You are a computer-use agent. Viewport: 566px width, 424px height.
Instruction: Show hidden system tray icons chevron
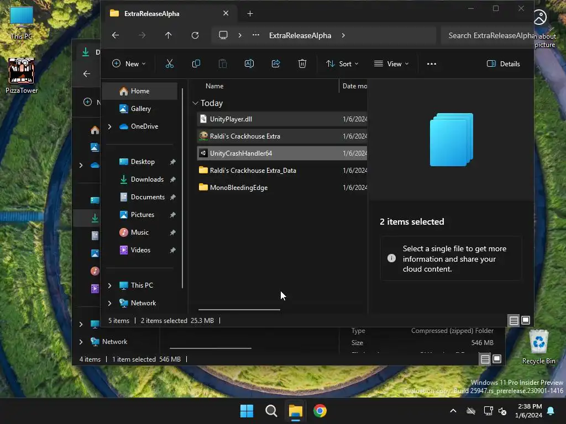coord(453,411)
